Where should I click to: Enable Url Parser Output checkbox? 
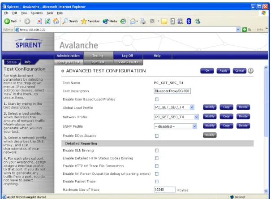157,174
